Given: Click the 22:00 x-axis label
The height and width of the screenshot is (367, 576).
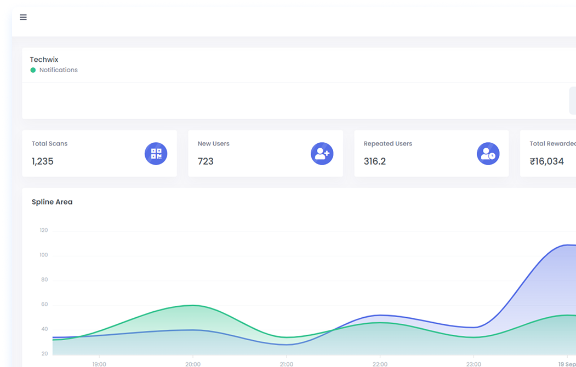Looking at the screenshot, I should pos(380,364).
